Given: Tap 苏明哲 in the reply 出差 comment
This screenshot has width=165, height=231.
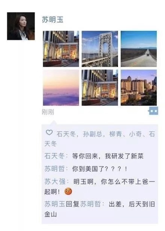Looking at the screenshot, I should tap(90, 204).
